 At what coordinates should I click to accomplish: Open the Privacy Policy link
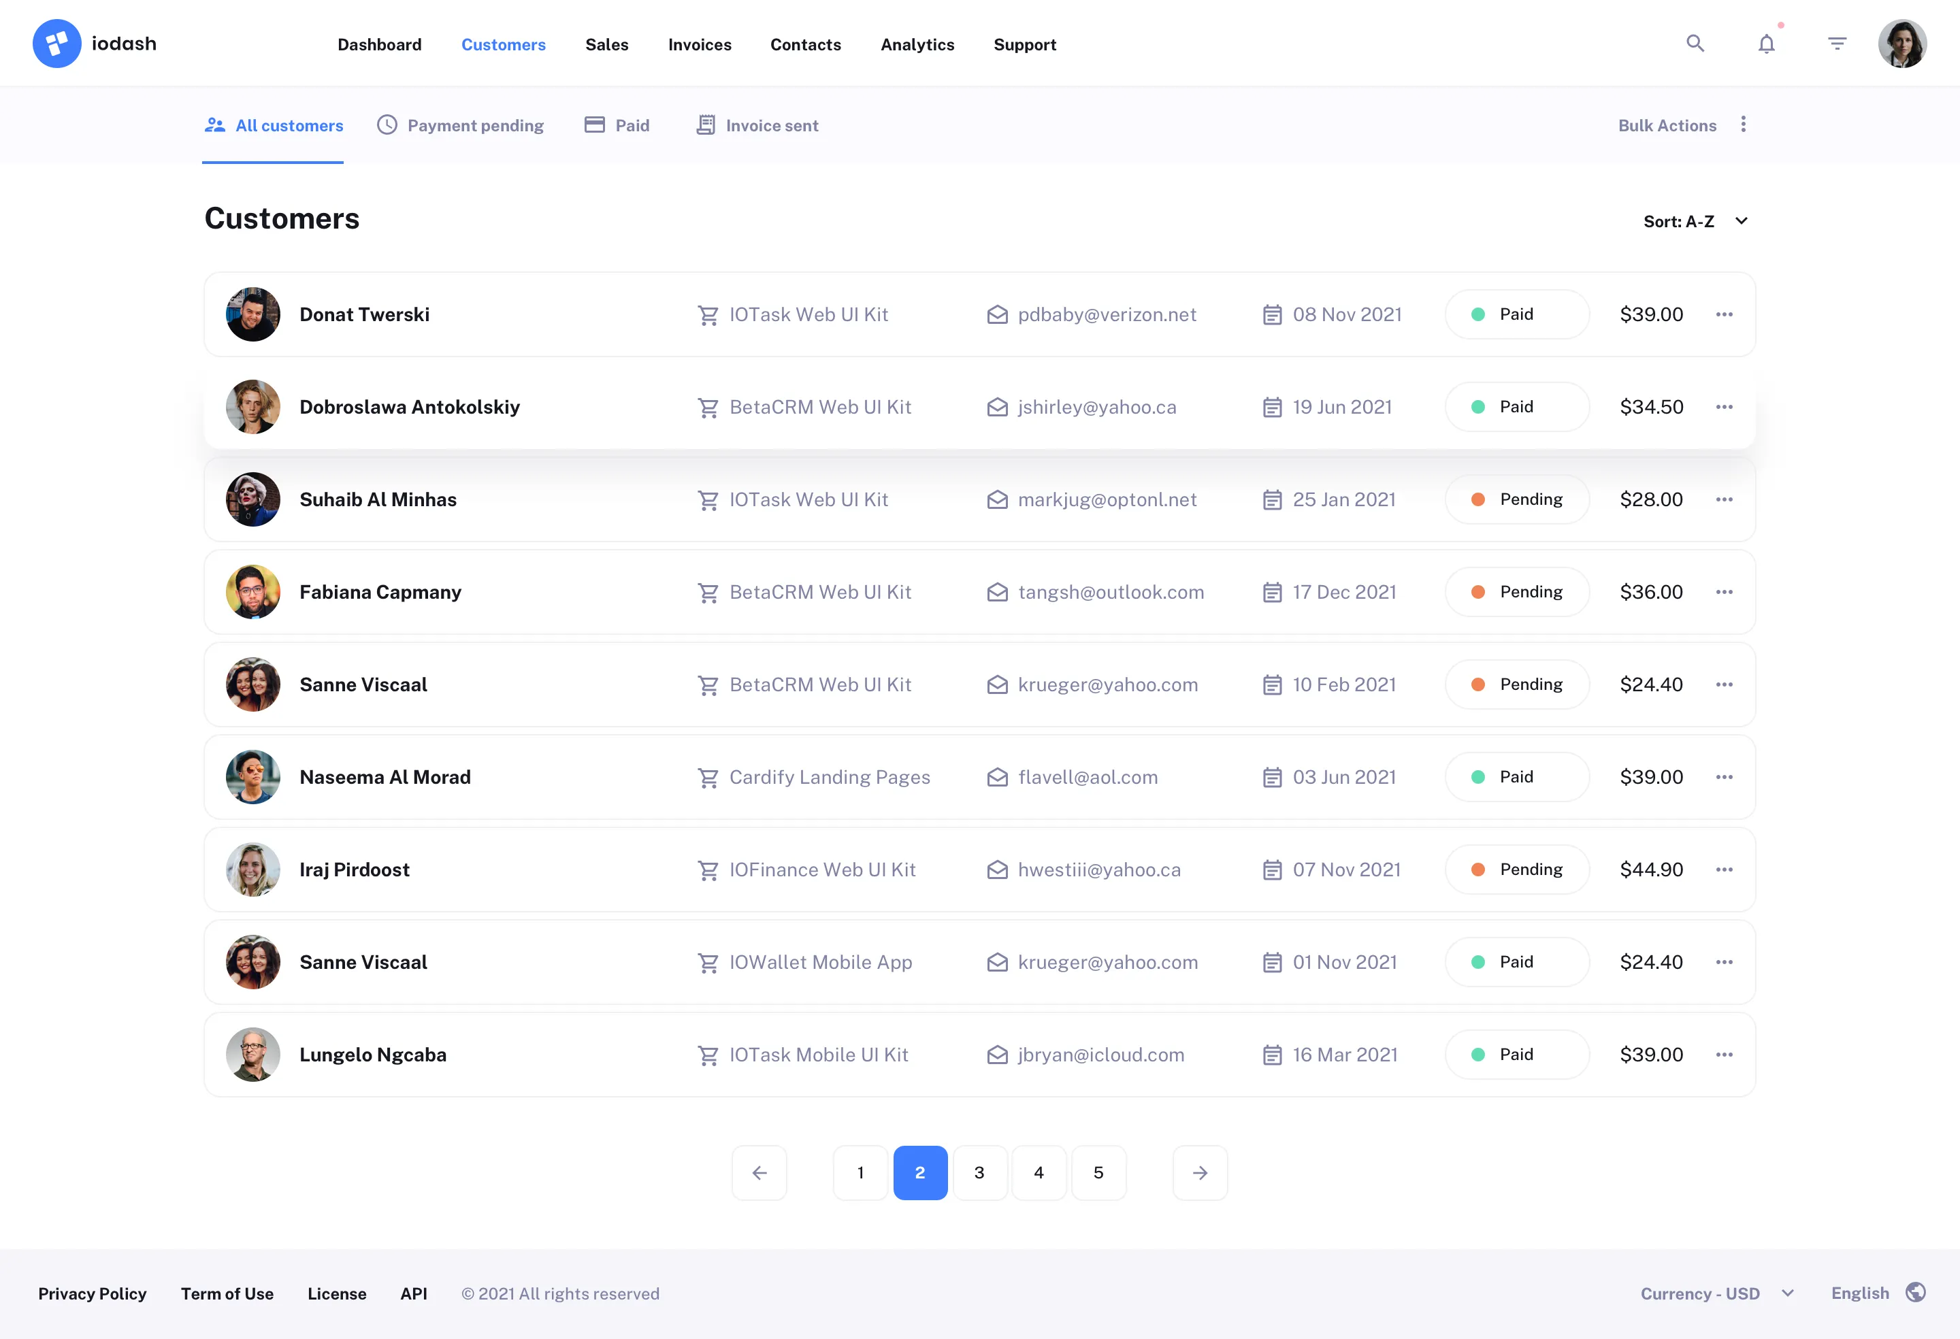92,1293
